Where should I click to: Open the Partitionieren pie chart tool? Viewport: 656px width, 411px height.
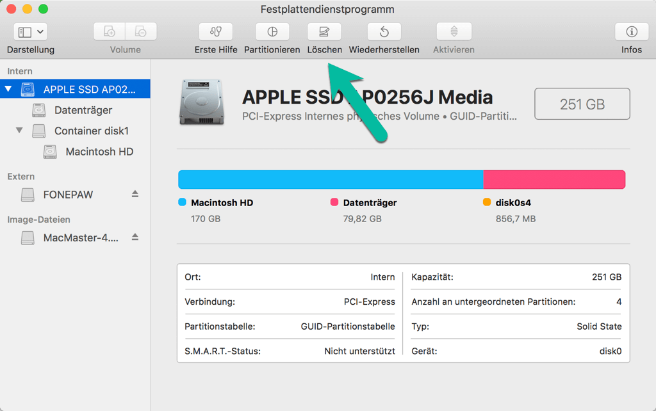click(x=272, y=31)
